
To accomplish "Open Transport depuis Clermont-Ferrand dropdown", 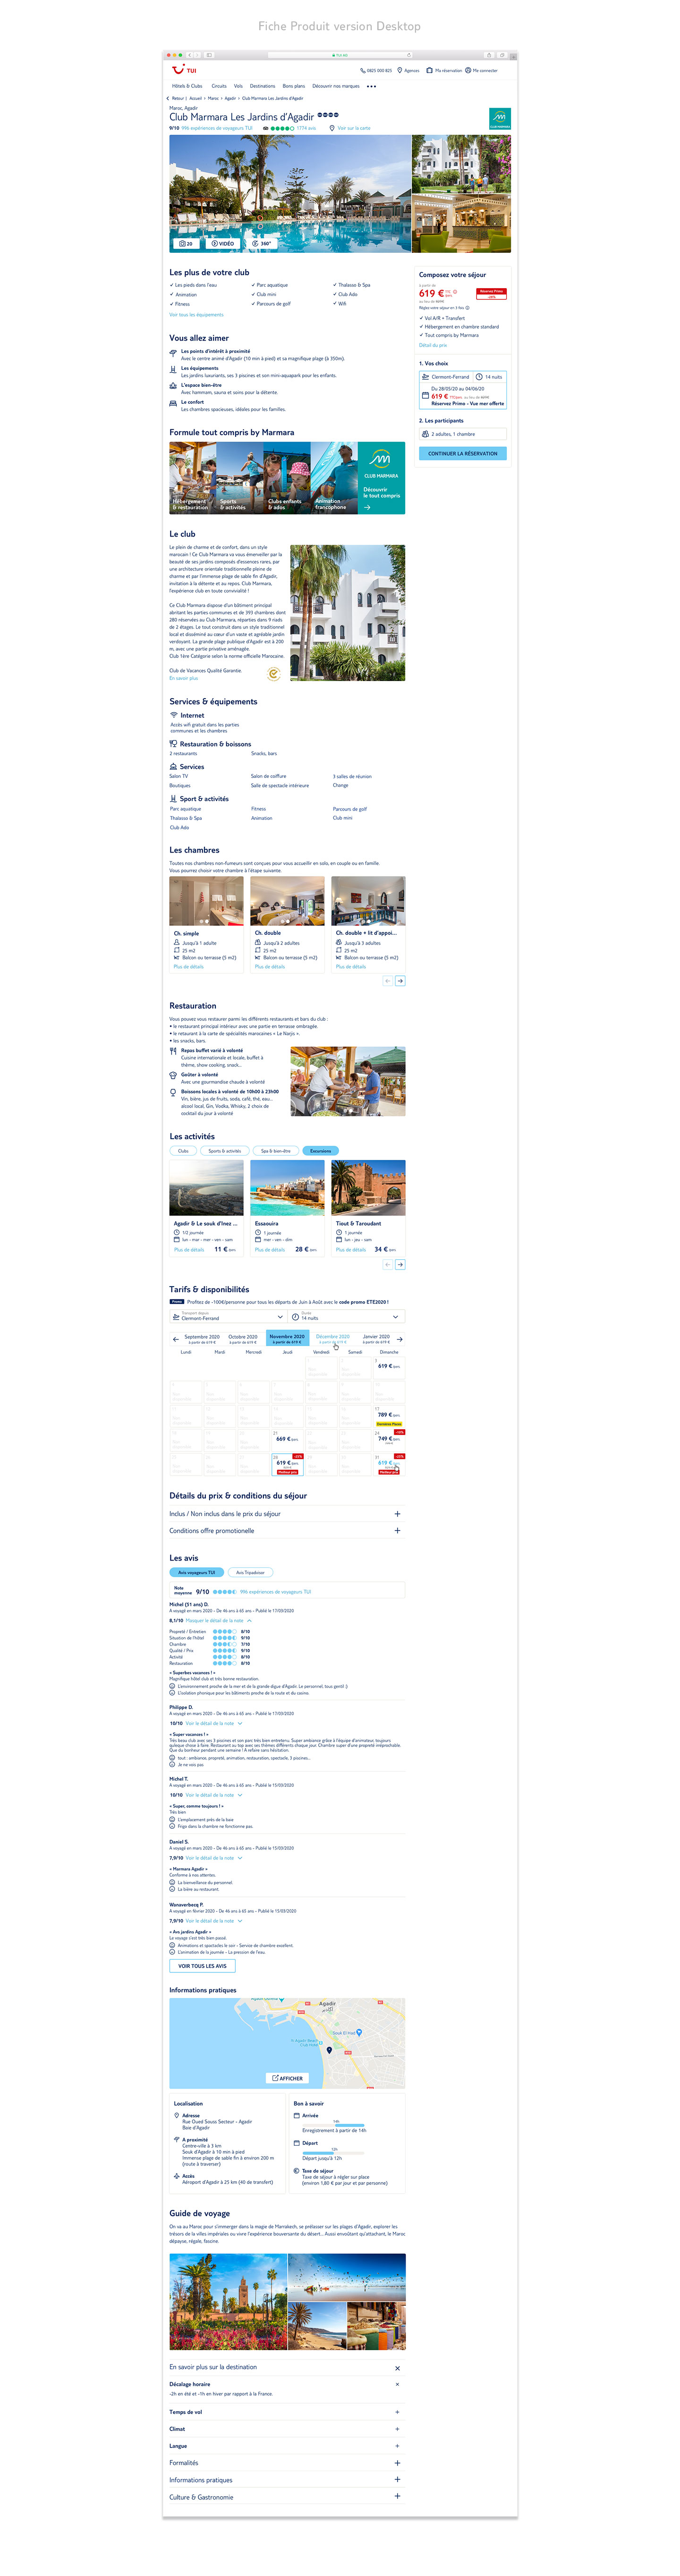I will (x=228, y=1316).
